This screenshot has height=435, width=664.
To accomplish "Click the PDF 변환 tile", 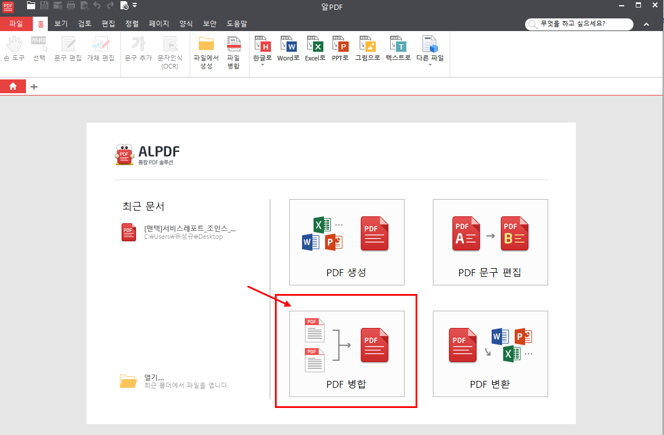I will point(491,354).
